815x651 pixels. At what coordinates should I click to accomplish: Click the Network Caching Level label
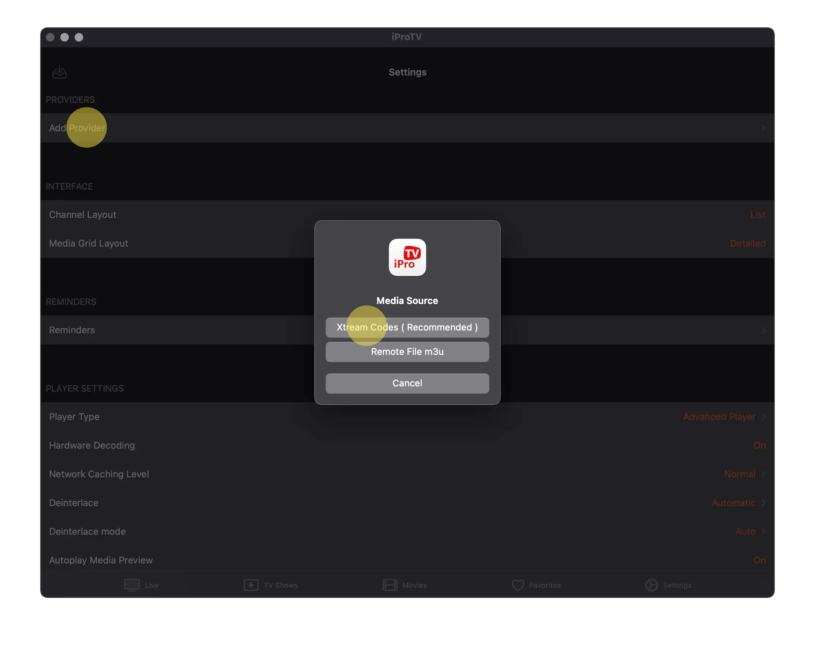pos(99,474)
